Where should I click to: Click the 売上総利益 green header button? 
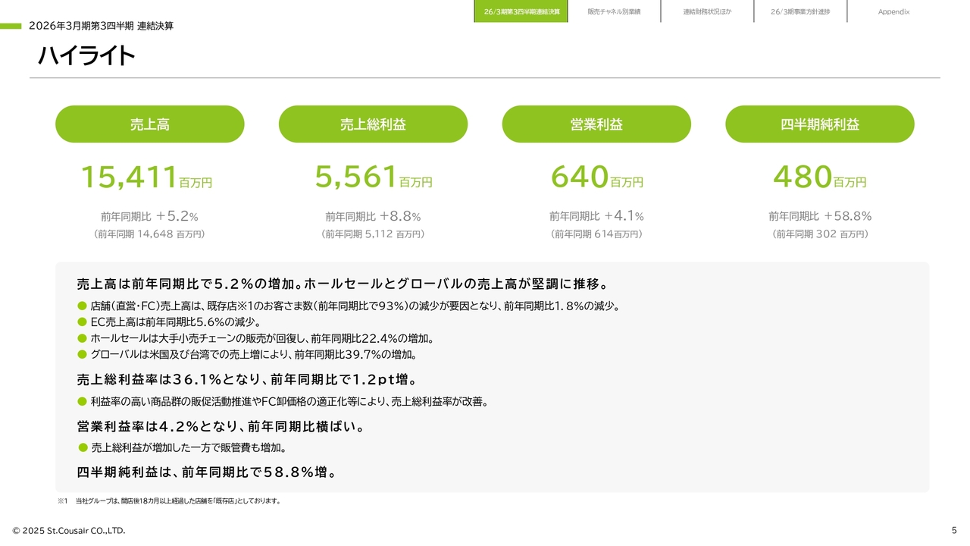(374, 124)
